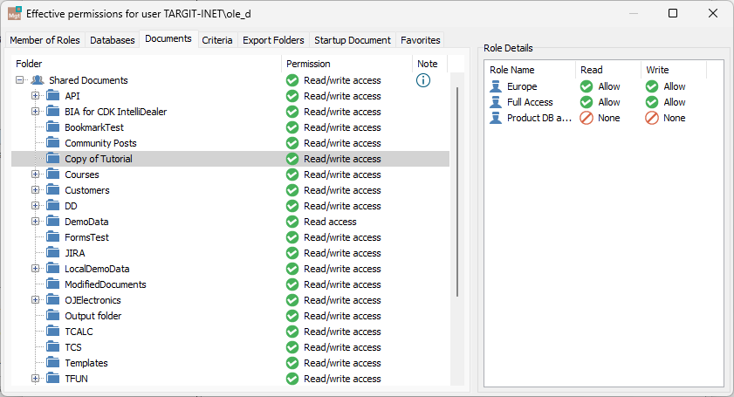Click the Folder column header
Viewport: 734px width, 397px height.
pyautogui.click(x=147, y=64)
